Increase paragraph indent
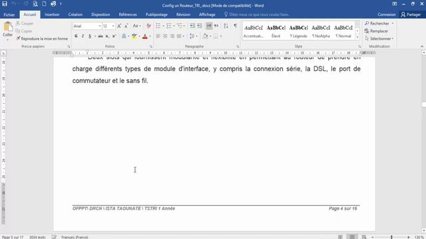This screenshot has width=426, height=239. (x=200, y=26)
